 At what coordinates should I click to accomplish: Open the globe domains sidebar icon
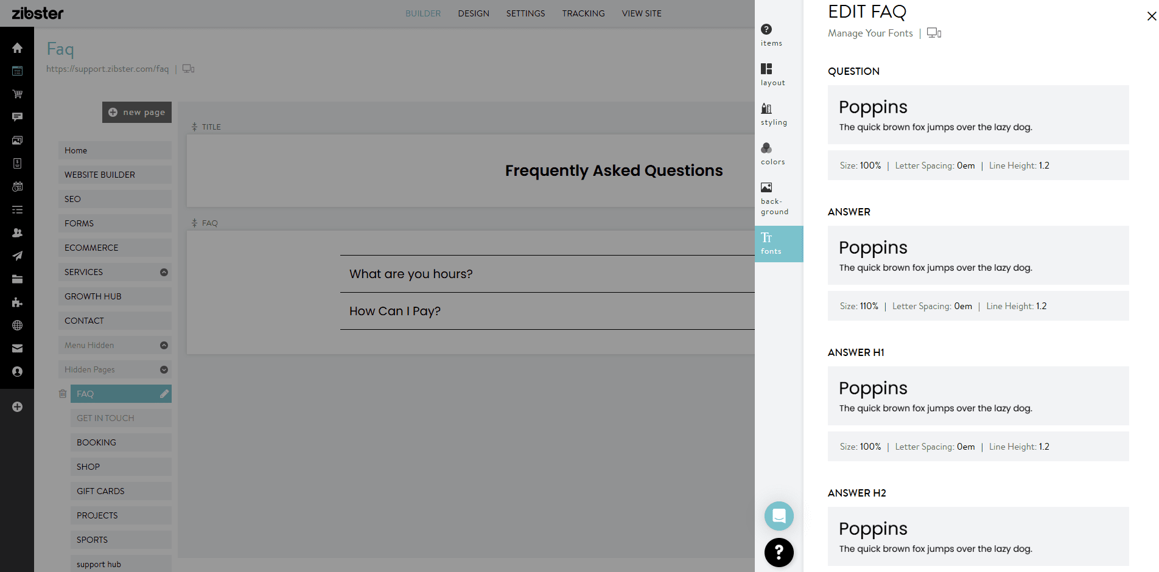(x=17, y=326)
